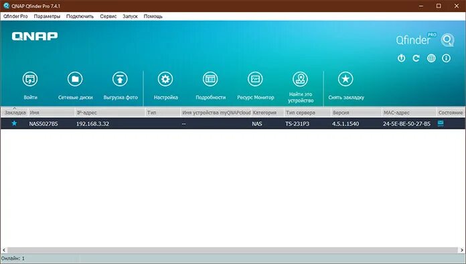This screenshot has width=466, height=264.
Task: Click the title bar application icon
Action: tap(6, 5)
